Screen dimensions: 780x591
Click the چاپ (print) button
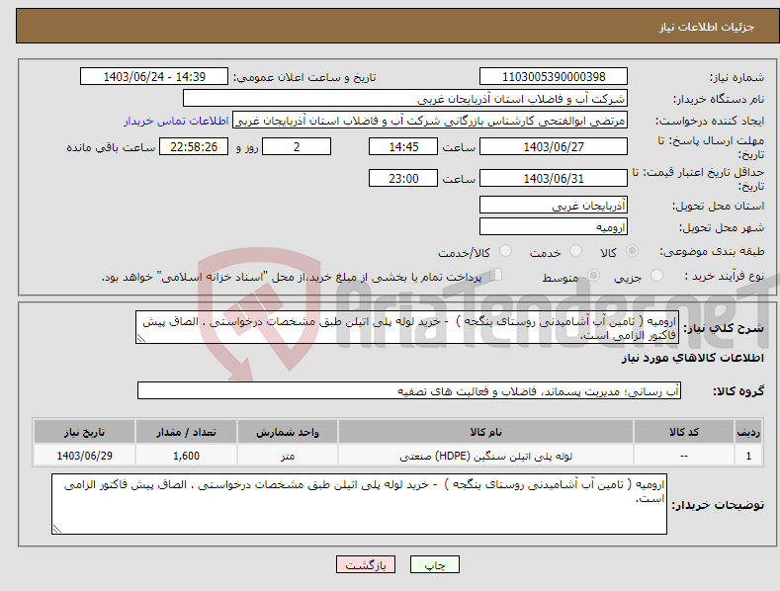[434, 564]
